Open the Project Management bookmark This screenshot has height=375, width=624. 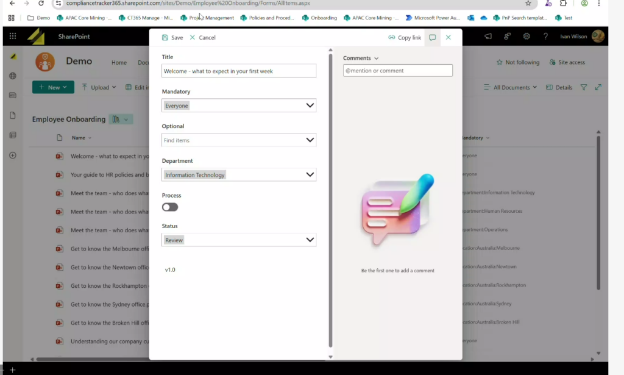pyautogui.click(x=207, y=18)
